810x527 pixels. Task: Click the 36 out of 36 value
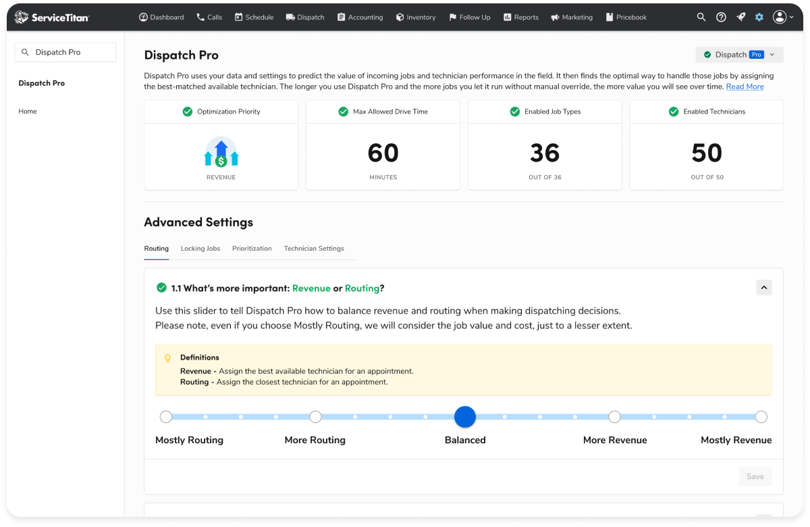[545, 153]
